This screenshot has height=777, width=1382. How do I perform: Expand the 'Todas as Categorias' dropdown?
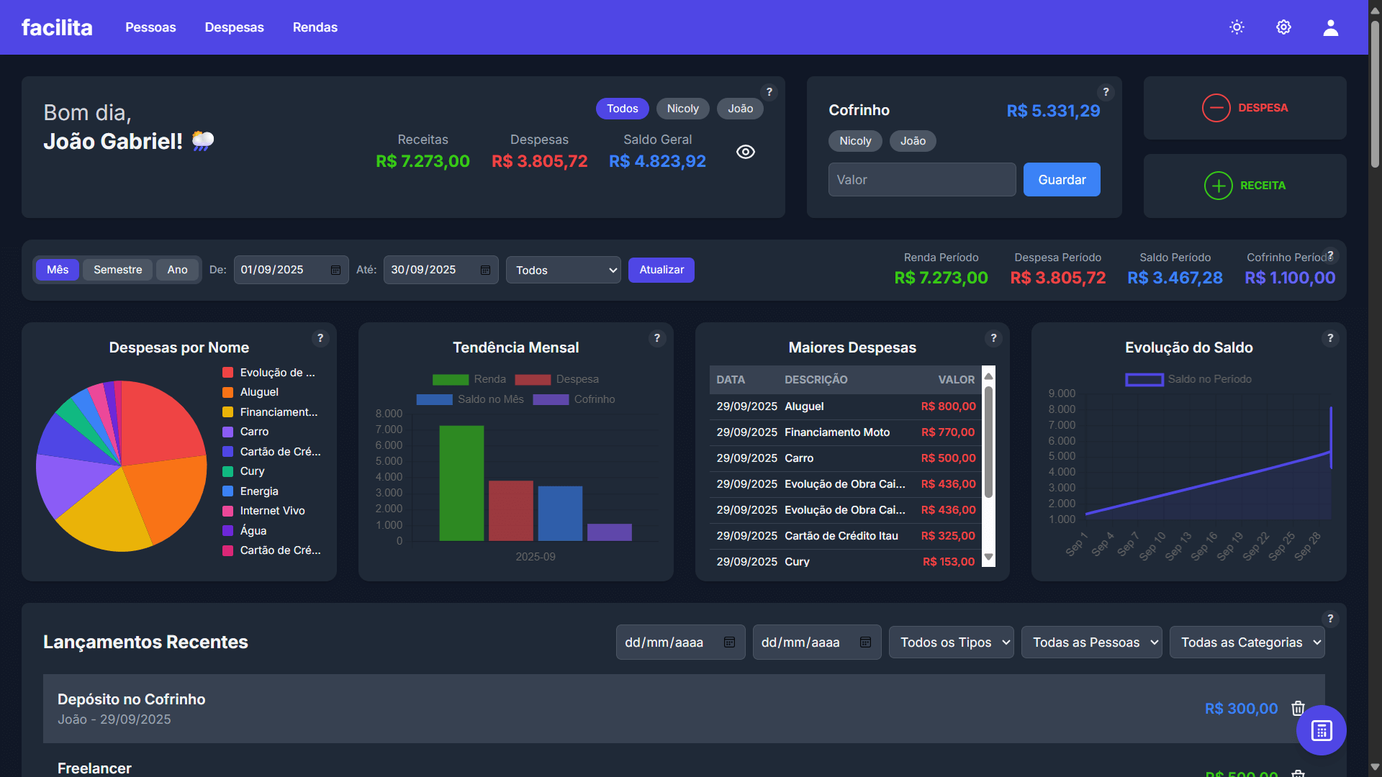point(1247,642)
